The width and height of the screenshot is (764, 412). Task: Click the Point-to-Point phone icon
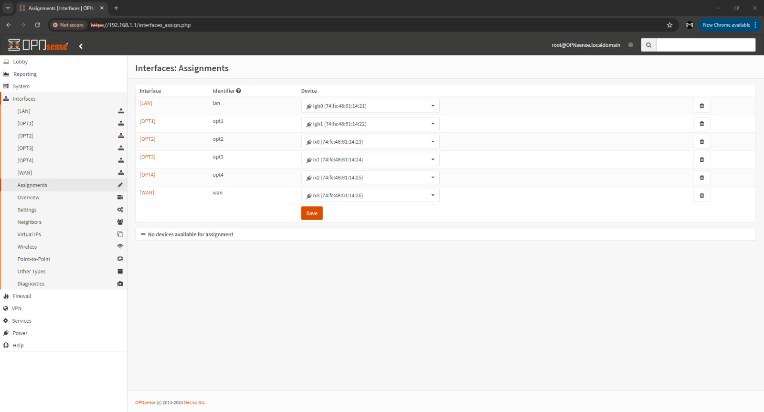coord(120,259)
